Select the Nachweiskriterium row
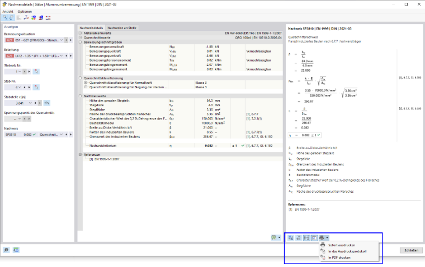 [x=183, y=146]
